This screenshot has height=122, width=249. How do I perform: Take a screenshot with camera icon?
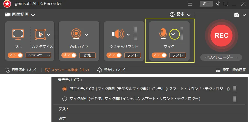click(237, 15)
